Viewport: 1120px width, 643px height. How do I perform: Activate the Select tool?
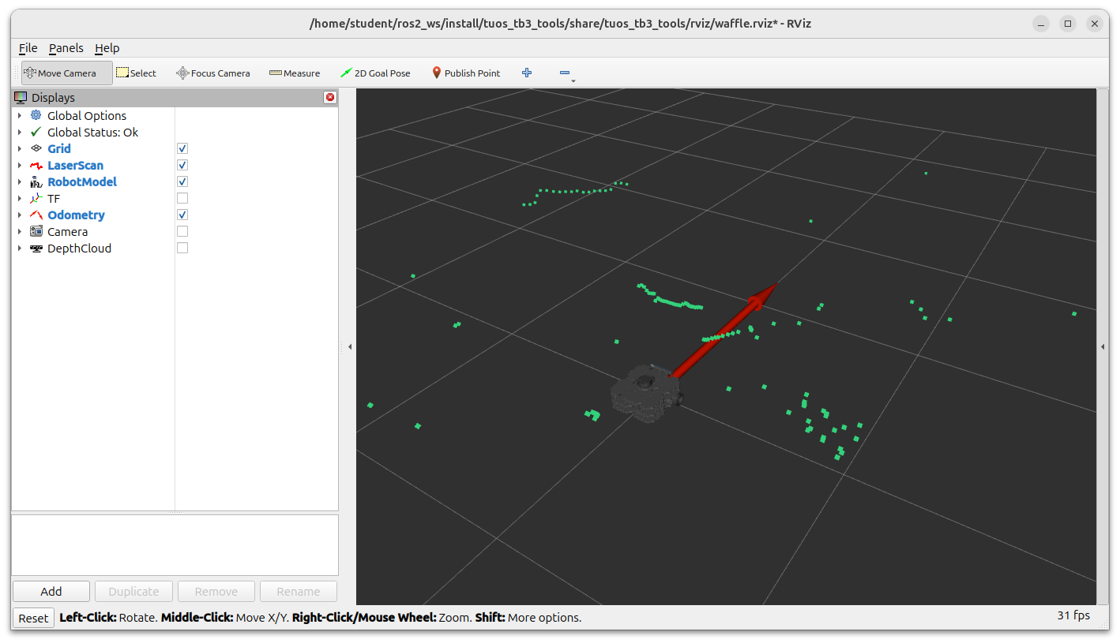(x=136, y=73)
